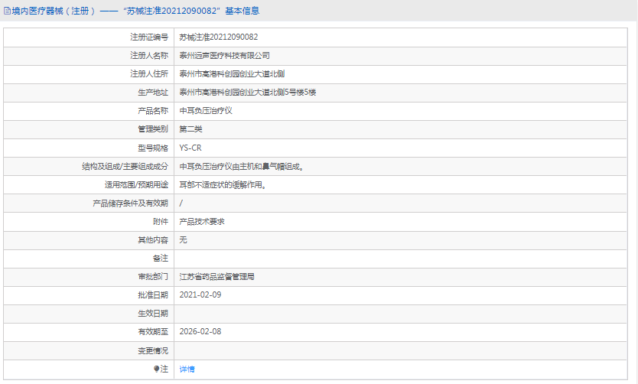Click intended use text 耳部不适症状的缓解作用。
638x384 pixels.
(223, 184)
